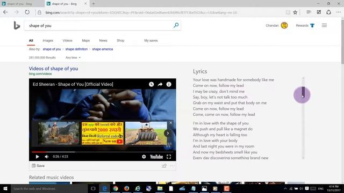Image resolution: width=344 pixels, height=193 pixels.
Task: Switch to the Videos tab
Action: pyautogui.click(x=67, y=41)
